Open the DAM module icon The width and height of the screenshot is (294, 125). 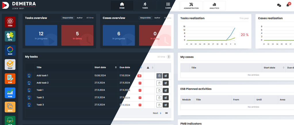click(10, 65)
